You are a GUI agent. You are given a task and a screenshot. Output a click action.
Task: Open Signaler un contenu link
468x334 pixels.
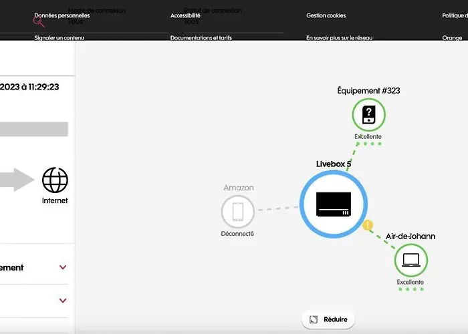click(59, 38)
